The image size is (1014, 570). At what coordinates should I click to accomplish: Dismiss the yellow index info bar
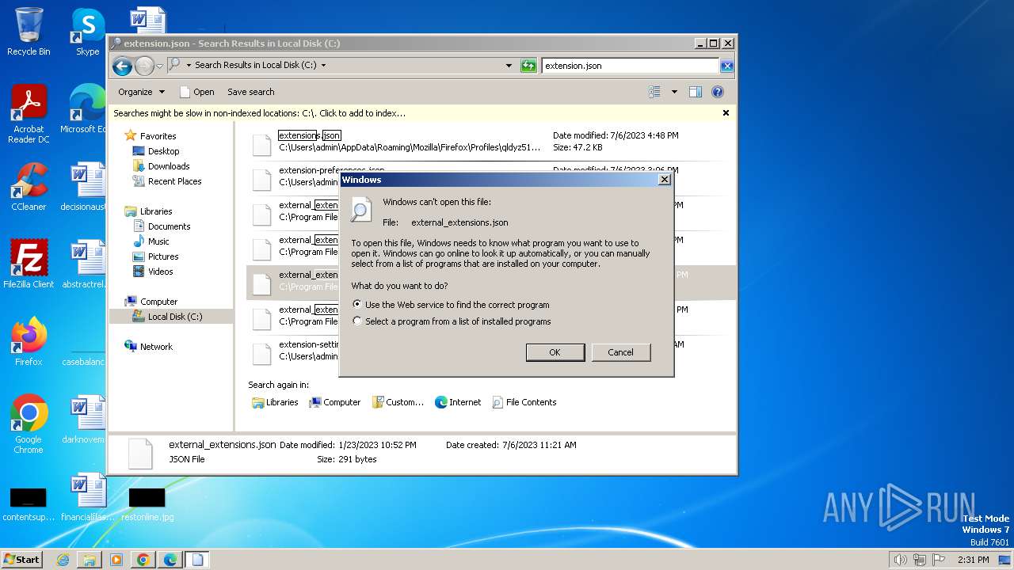click(x=726, y=113)
